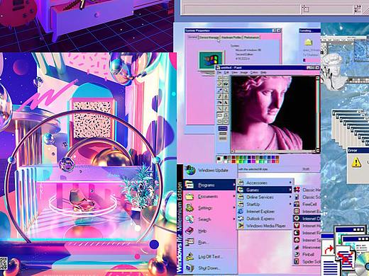
Task: Choose the Ellipse tool in Paint
Action: [220, 121]
